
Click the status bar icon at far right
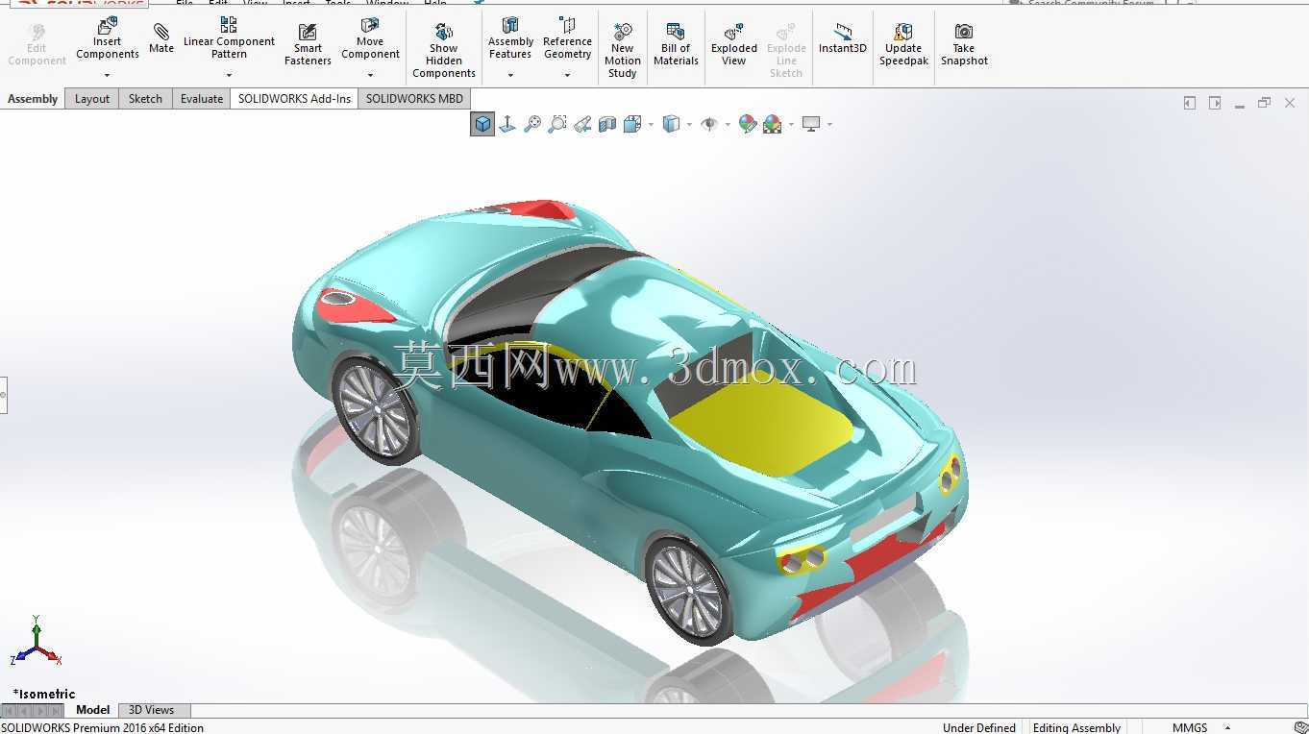coord(1300,727)
